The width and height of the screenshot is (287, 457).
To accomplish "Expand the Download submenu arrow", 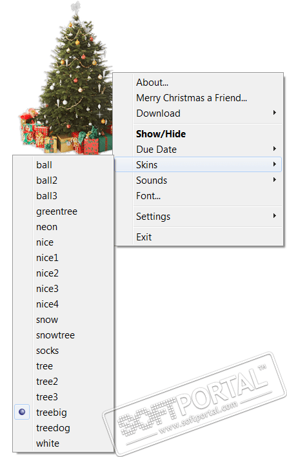I will pyautogui.click(x=275, y=113).
